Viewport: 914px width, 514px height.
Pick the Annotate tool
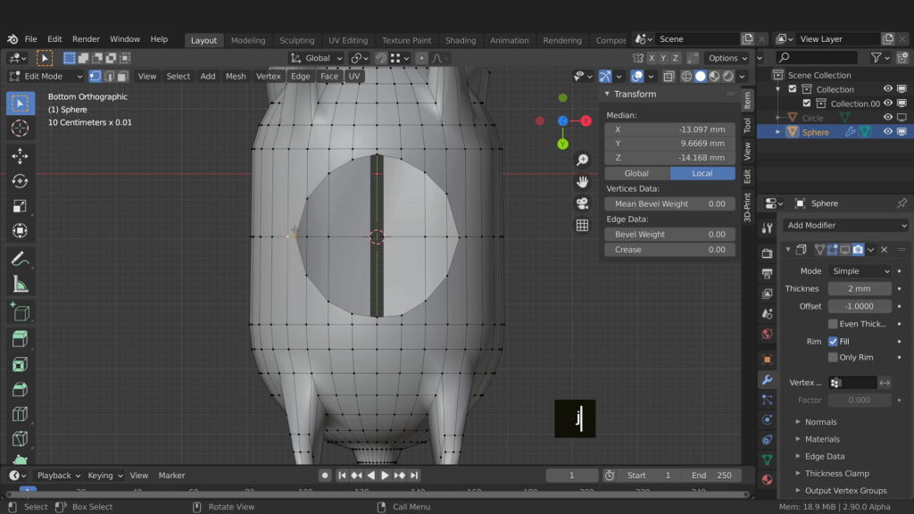tap(20, 259)
